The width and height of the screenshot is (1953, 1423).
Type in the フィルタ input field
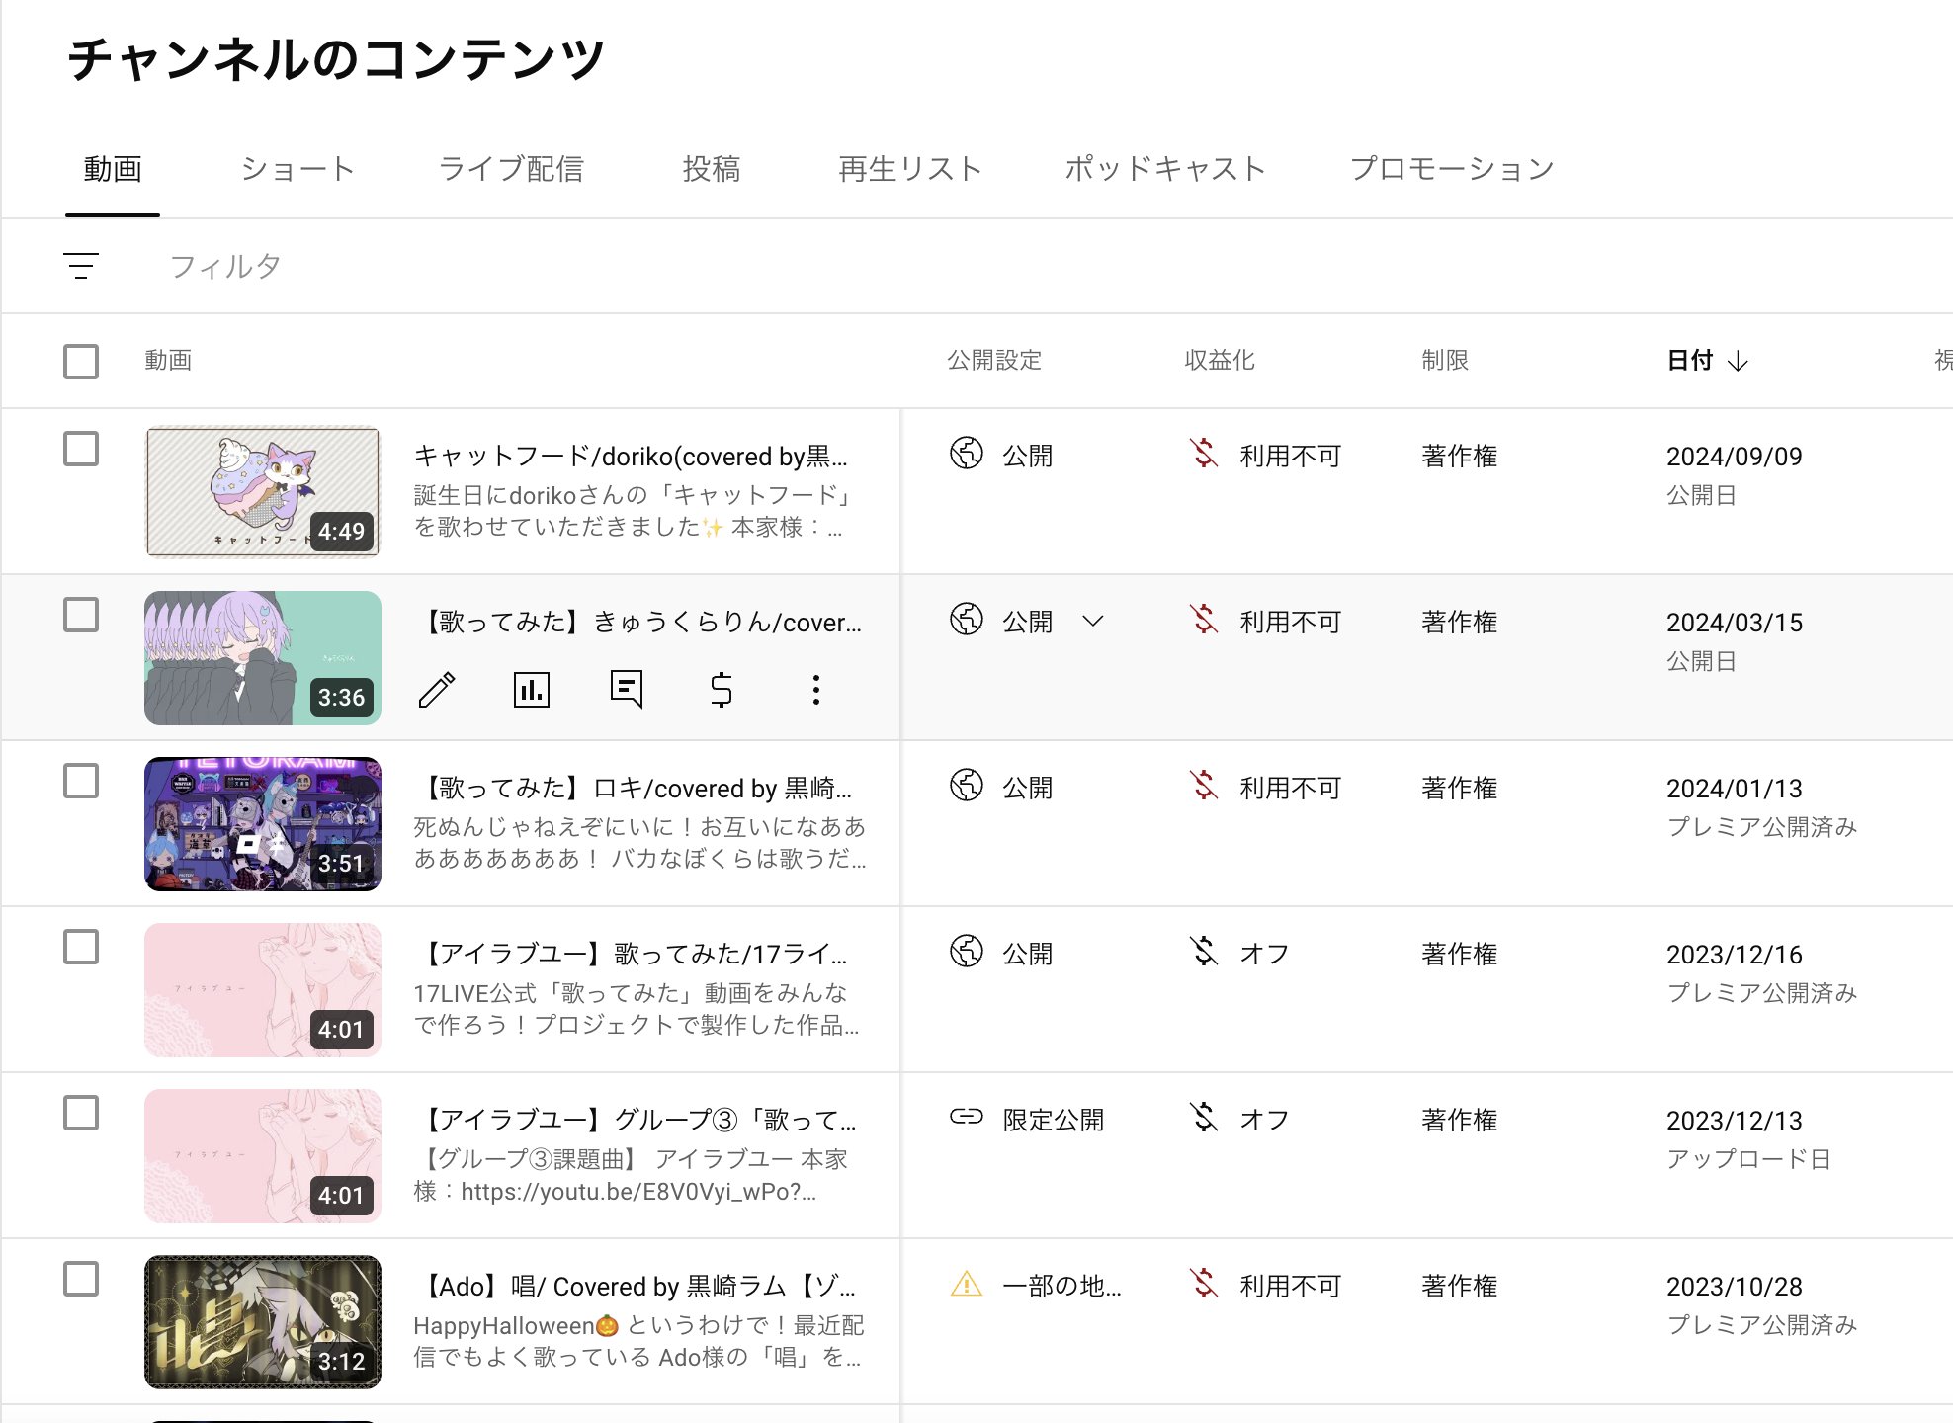click(225, 266)
